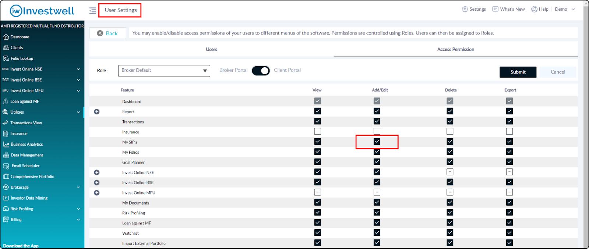Uncheck Goal Planner View checkbox

point(318,162)
